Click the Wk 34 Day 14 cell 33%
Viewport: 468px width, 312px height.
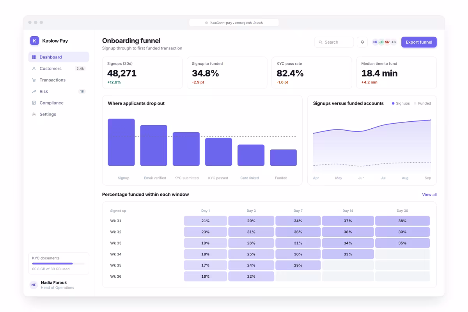pos(348,254)
